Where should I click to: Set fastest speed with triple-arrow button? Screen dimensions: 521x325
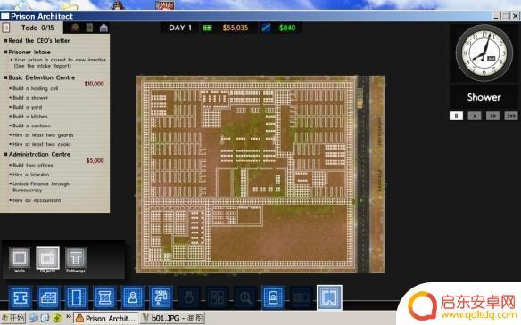pos(511,116)
